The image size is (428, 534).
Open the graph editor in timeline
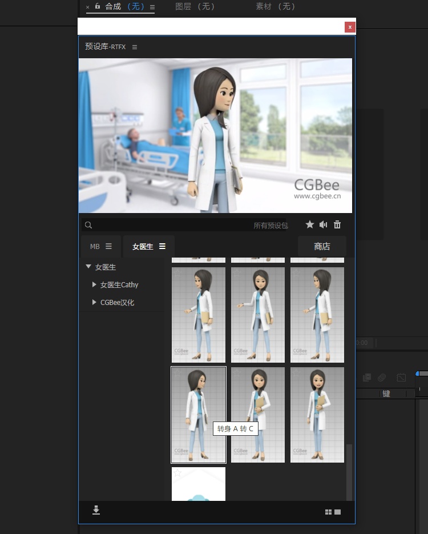[401, 378]
